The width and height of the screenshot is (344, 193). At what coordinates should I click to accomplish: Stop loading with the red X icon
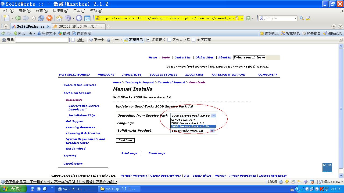(x=49, y=18)
